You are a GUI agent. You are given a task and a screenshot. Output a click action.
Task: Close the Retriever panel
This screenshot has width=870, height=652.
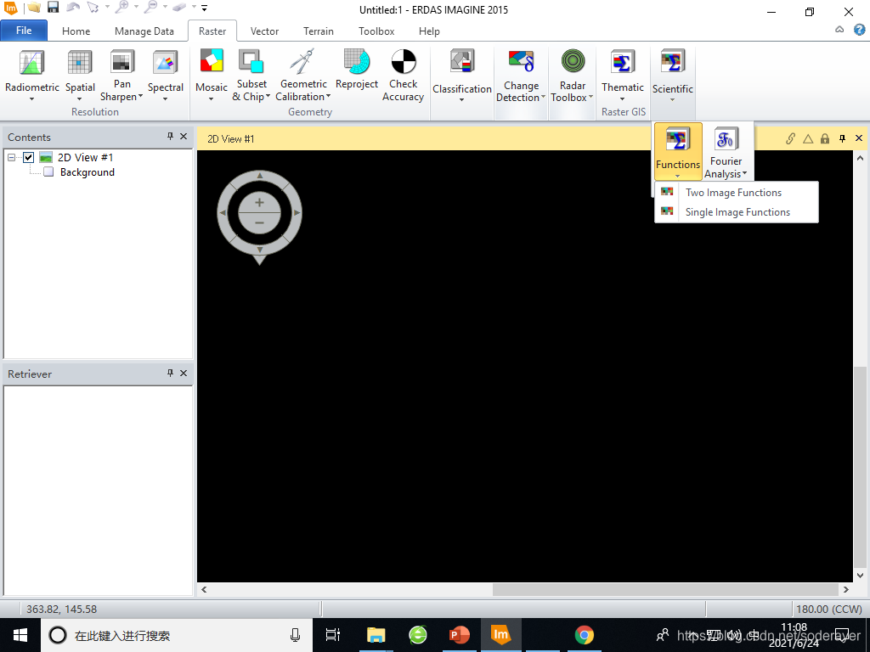(184, 374)
